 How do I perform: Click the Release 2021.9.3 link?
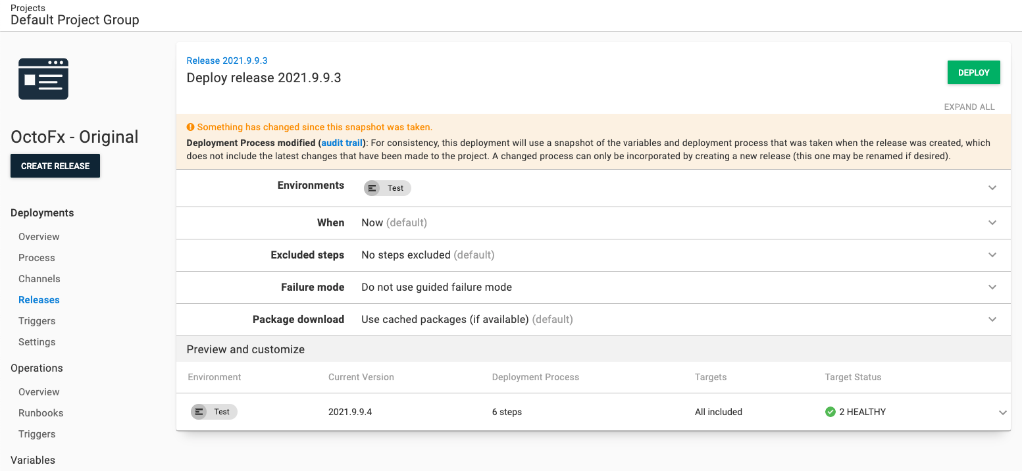[227, 60]
